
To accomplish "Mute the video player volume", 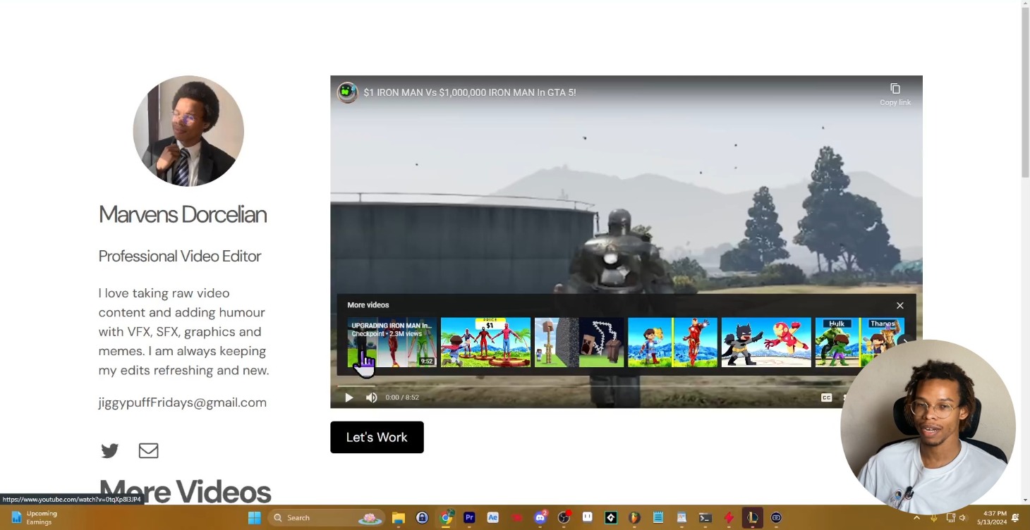I will tap(372, 397).
